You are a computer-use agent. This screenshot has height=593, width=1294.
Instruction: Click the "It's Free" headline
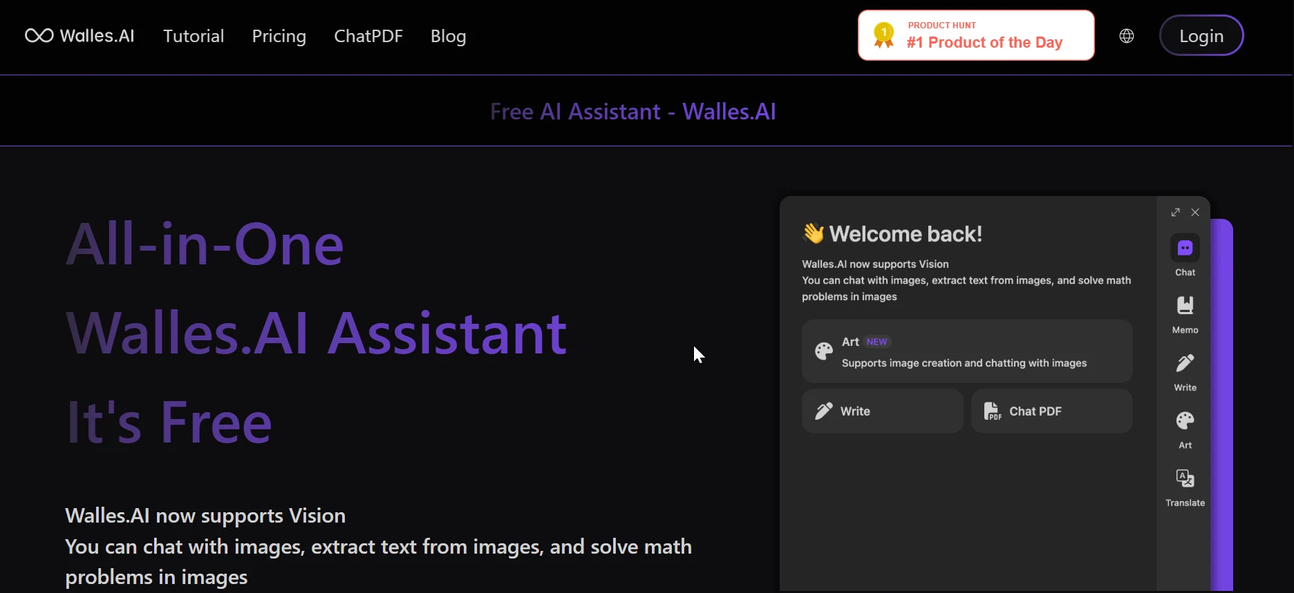169,421
